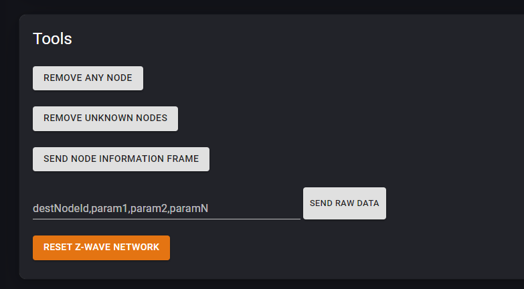Viewport: 524px width, 289px height.
Task: Broadcast the node information frame
Action: pyautogui.click(x=121, y=159)
